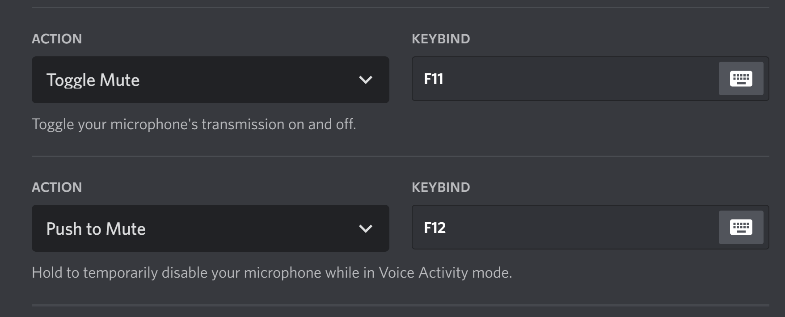The image size is (785, 317).
Task: Click the KEYBIND heading above F11
Action: click(x=441, y=39)
